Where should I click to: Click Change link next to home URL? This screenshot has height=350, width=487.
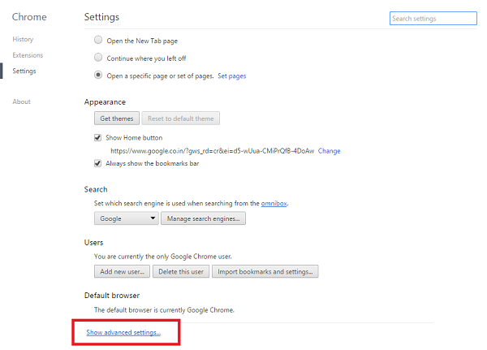[x=330, y=151]
